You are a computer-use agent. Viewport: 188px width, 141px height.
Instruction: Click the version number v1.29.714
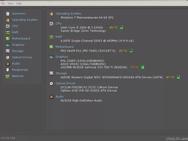8,138
